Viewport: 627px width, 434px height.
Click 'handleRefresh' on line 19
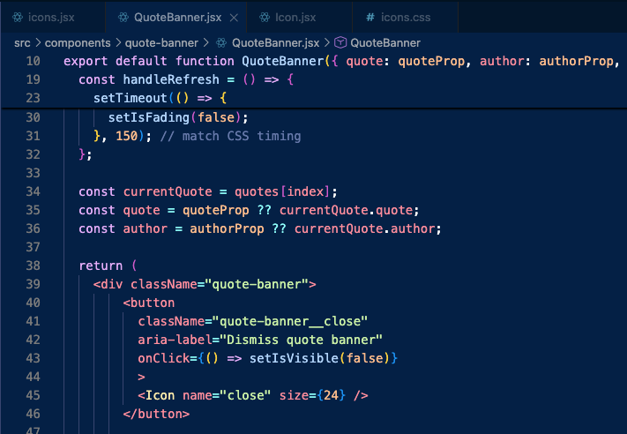171,79
